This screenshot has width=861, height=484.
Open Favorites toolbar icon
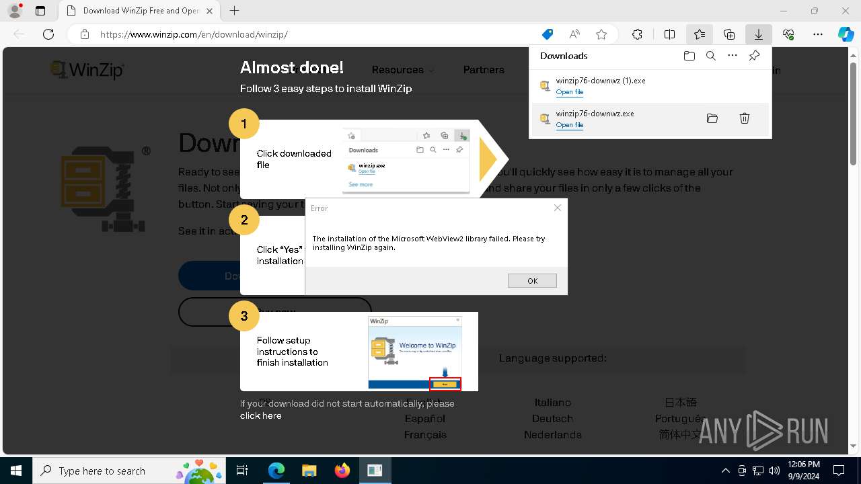coord(700,34)
